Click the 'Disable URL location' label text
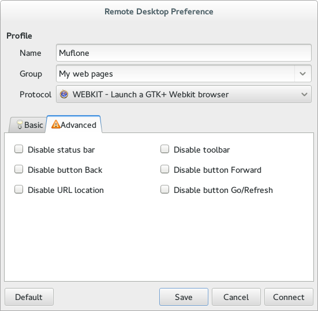Screen dimensions: 318x311 pyautogui.click(x=66, y=190)
